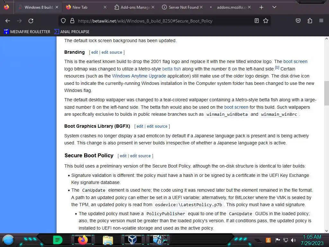Edit the Boot Graphics Library section
This screenshot has width=329, height=247.
(x=140, y=126)
